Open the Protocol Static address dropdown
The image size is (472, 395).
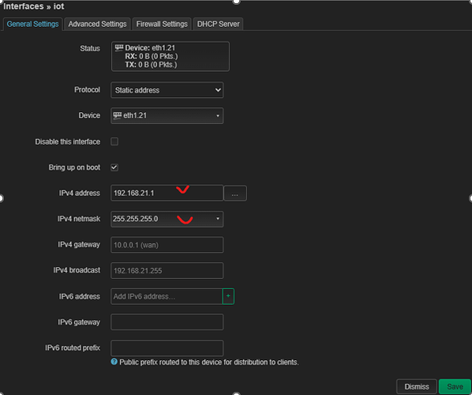coord(167,90)
